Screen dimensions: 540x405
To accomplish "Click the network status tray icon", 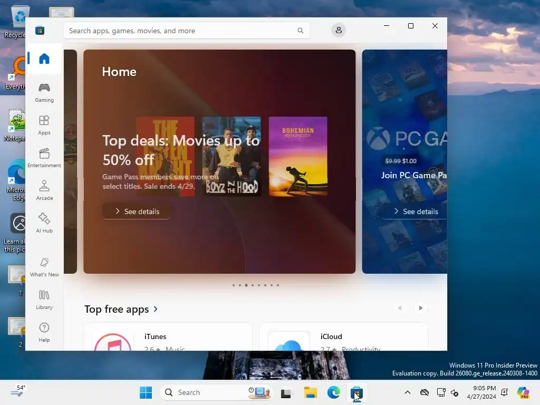I will coord(441,392).
